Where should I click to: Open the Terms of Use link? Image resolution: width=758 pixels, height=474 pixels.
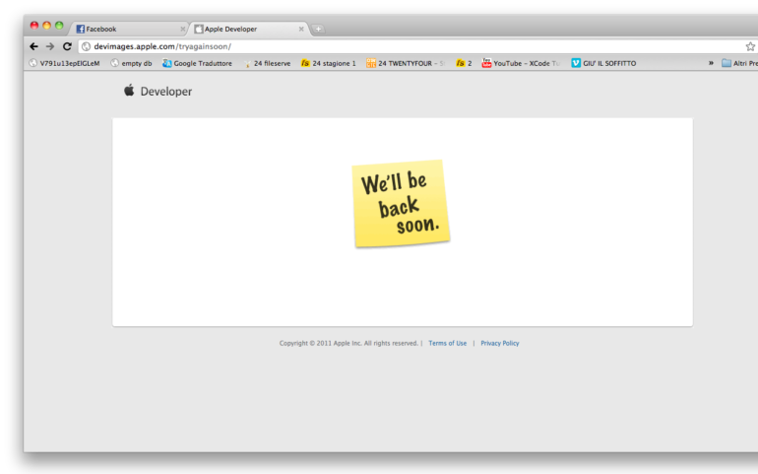(x=448, y=343)
